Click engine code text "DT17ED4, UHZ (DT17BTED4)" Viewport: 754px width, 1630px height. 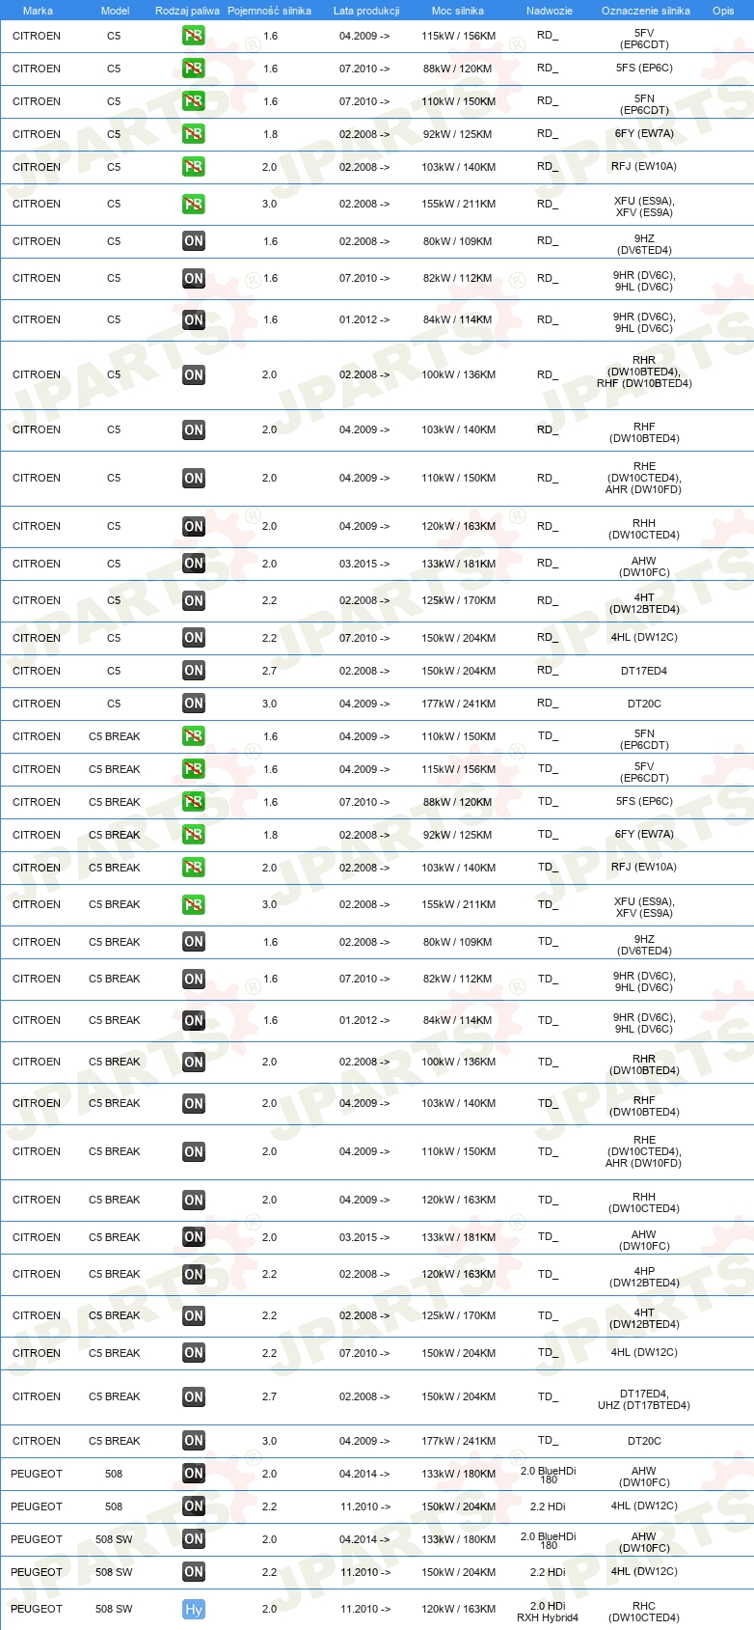tap(644, 1399)
